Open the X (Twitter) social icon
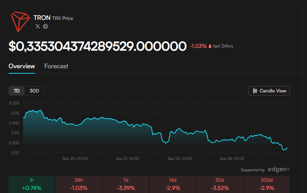307x193 pixels. (x=37, y=27)
